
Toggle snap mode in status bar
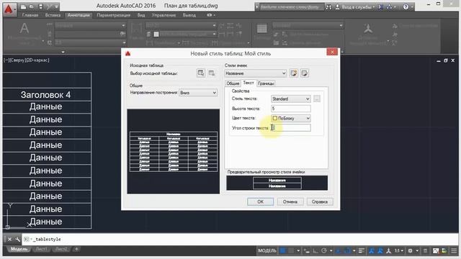pos(291,250)
